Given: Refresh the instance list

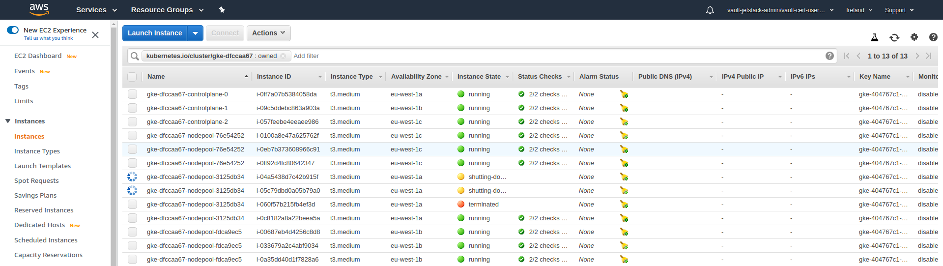Looking at the screenshot, I should point(894,37).
